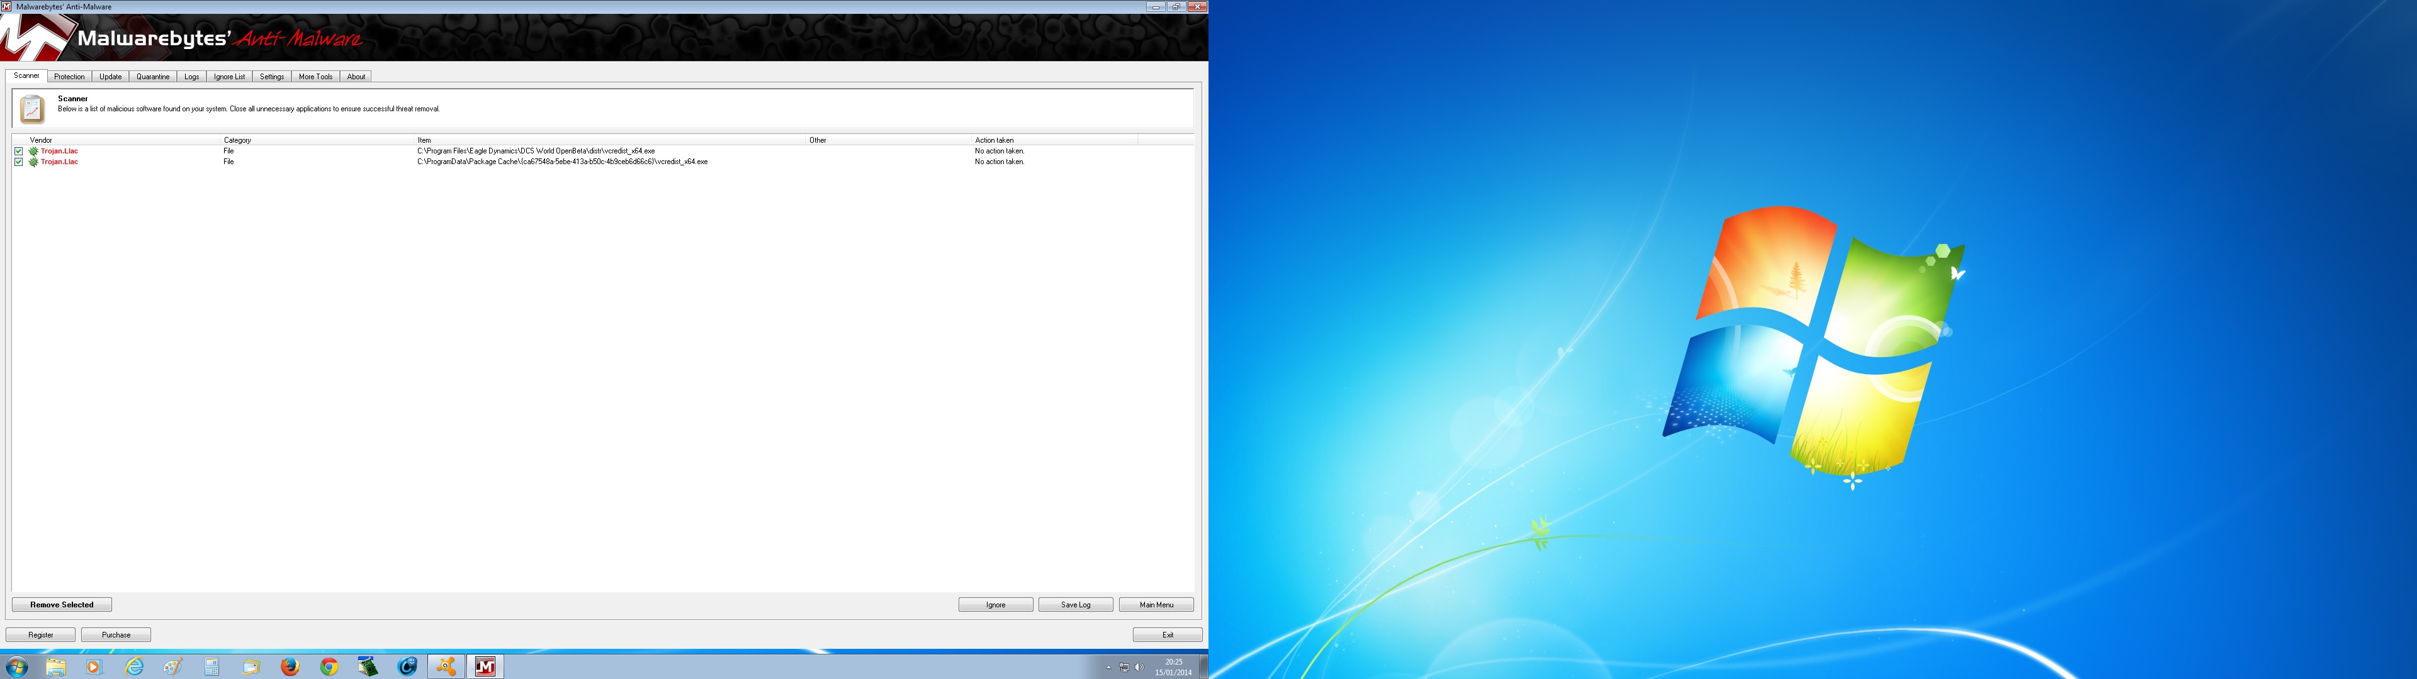Click the Register button
The width and height of the screenshot is (2417, 679).
coord(40,635)
